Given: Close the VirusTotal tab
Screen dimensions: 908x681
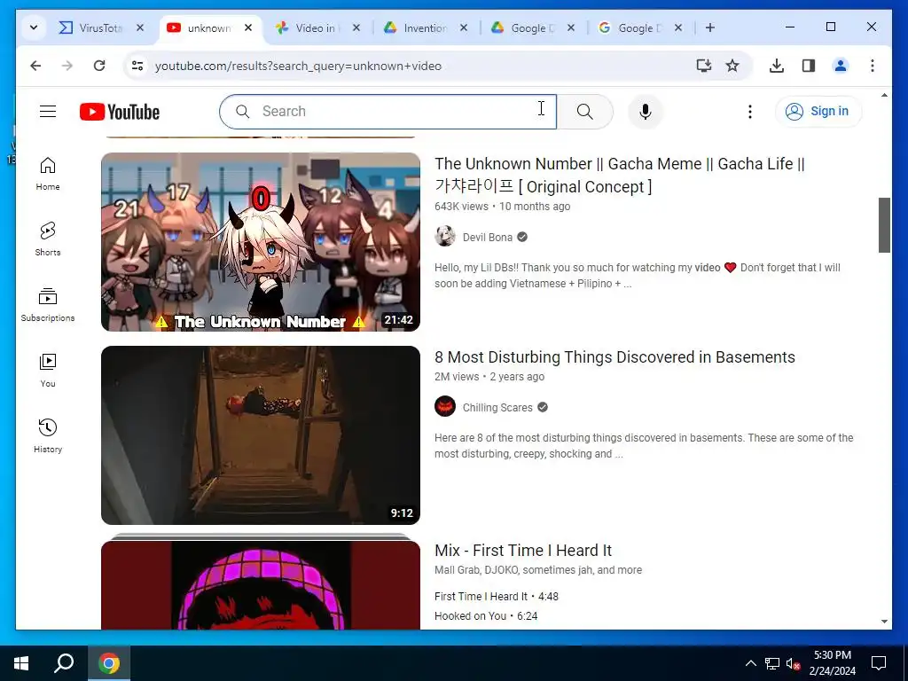Looking at the screenshot, I should click(x=139, y=27).
